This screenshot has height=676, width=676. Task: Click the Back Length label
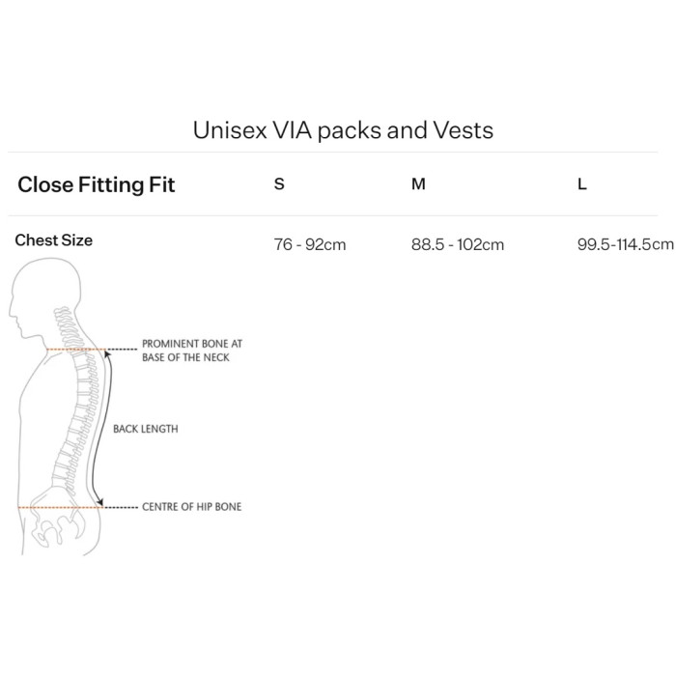145,429
